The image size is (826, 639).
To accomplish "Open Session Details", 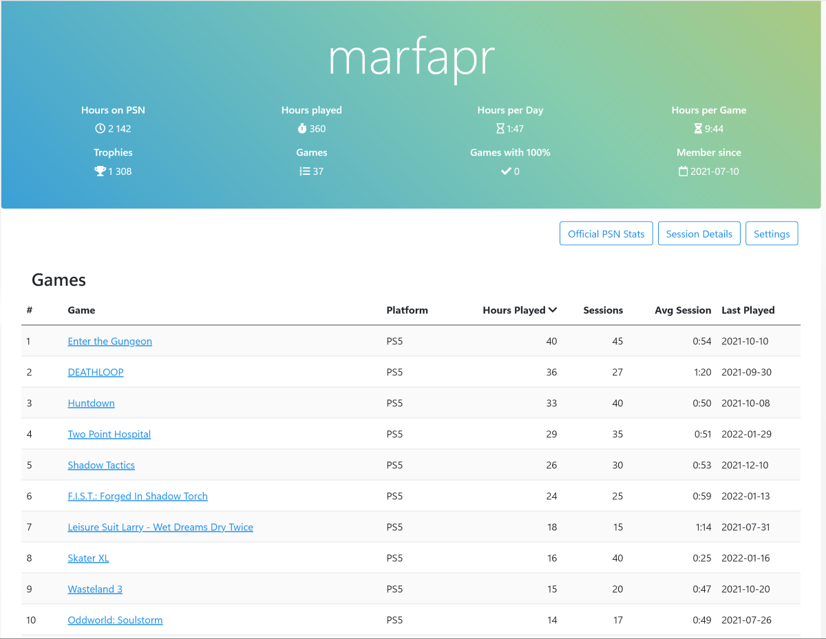I will tap(699, 234).
